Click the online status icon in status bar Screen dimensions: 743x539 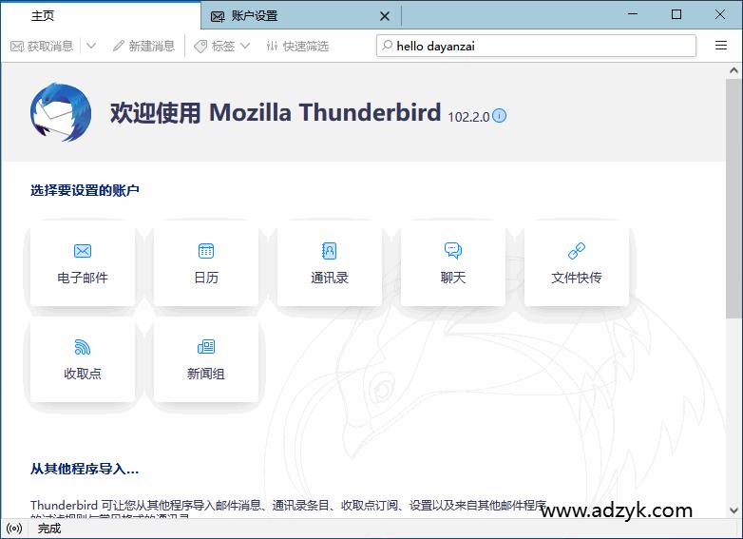14,529
